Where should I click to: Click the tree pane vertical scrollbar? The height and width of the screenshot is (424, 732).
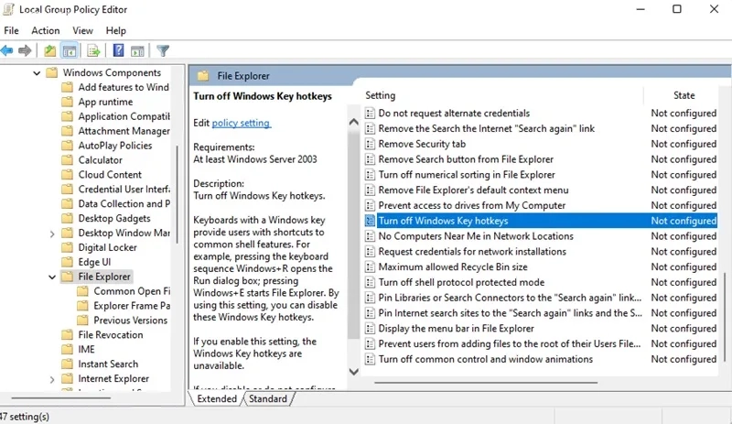pyautogui.click(x=177, y=194)
